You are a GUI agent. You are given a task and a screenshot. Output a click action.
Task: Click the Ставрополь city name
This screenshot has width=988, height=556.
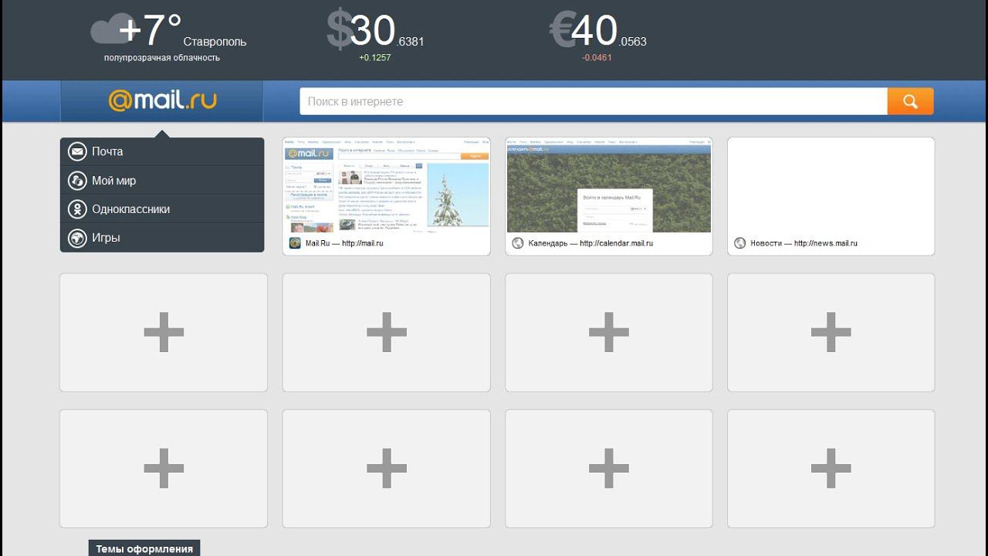(x=215, y=42)
